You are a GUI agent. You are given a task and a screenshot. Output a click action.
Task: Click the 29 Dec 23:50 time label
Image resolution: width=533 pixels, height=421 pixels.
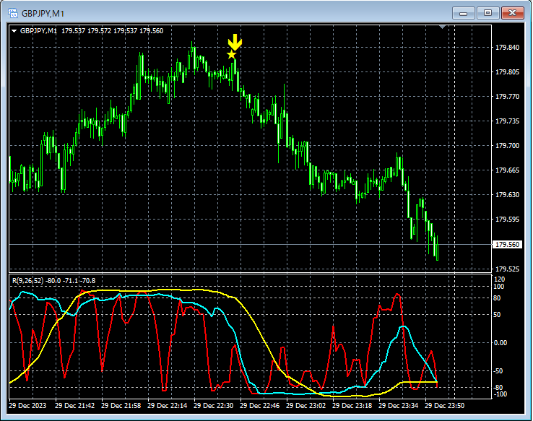pos(445,405)
